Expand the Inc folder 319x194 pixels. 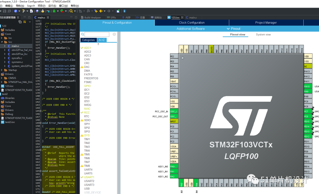coord(2,38)
